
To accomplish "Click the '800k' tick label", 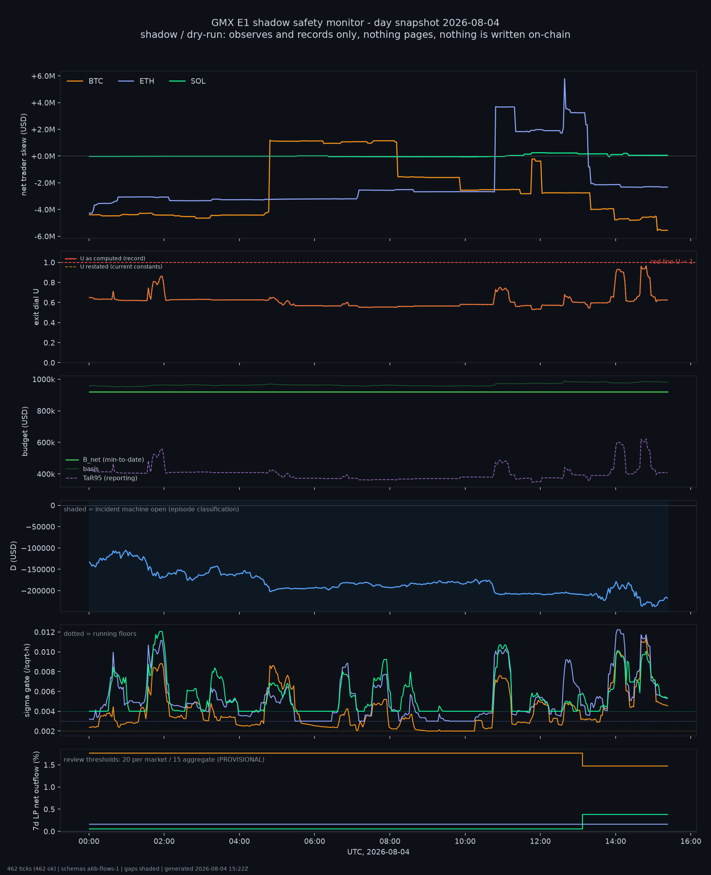I will 46,411.
